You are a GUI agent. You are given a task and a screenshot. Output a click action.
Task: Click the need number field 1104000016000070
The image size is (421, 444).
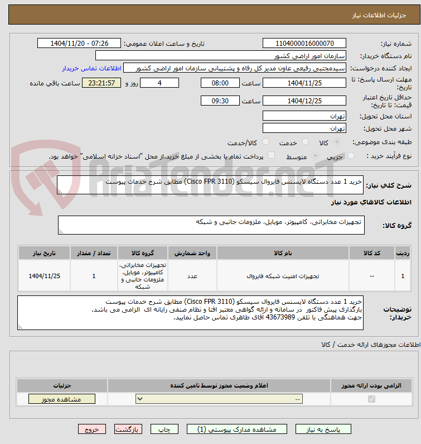coord(304,44)
